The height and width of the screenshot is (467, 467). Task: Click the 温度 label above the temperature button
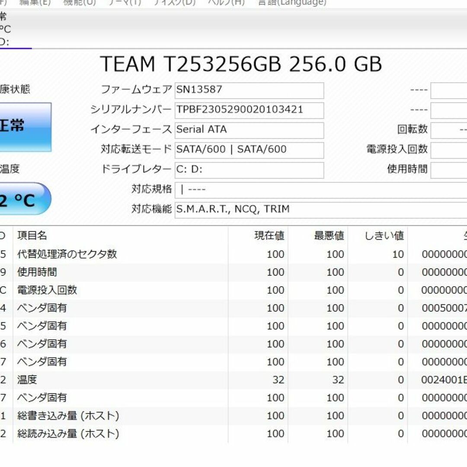coord(10,169)
